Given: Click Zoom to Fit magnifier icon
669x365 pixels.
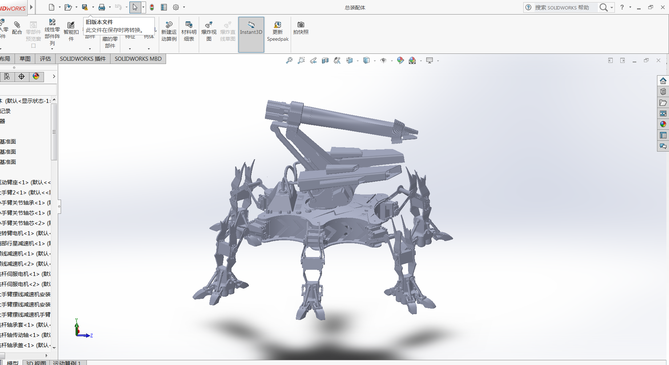Looking at the screenshot, I should click(x=289, y=60).
